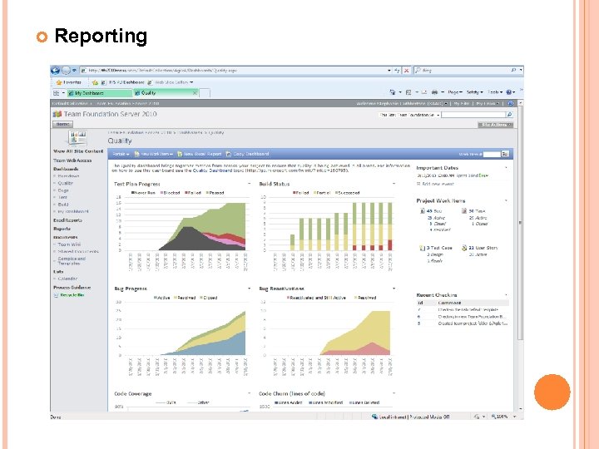Open the Site Actions menu
This screenshot has height=449, width=599.
[496, 125]
